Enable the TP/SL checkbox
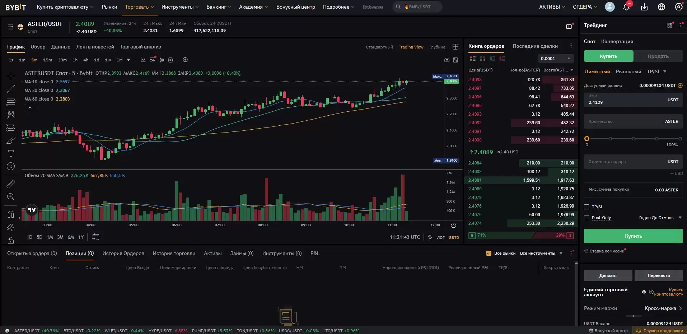The image size is (687, 334). tap(586, 207)
